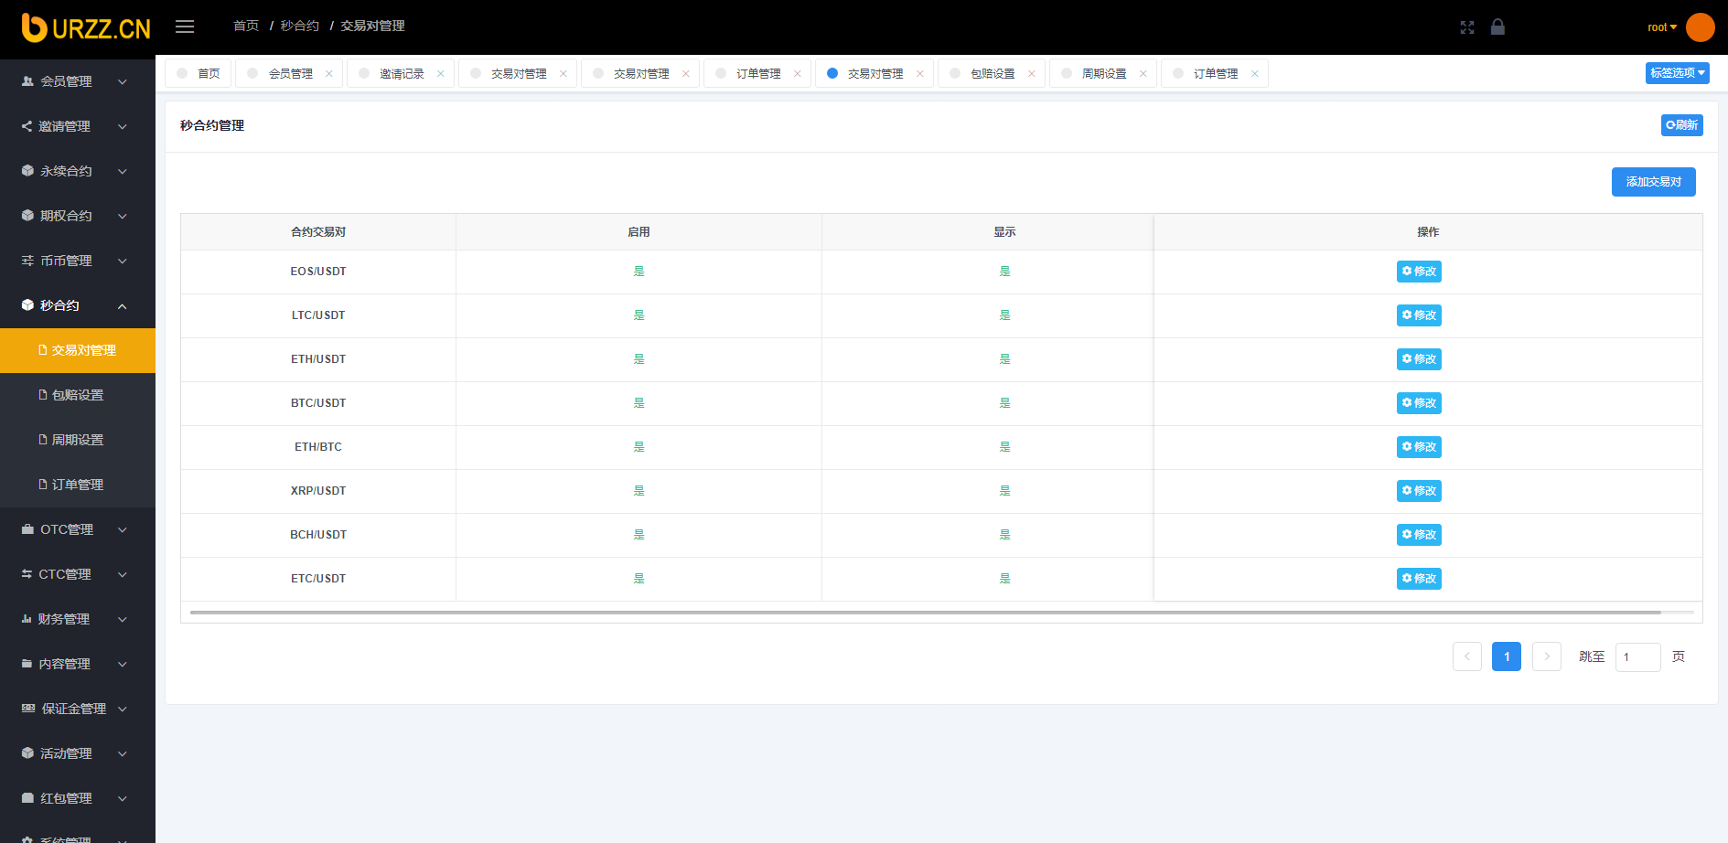The image size is (1728, 843).
Task: Click the 添加交易对 button
Action: 1653,182
